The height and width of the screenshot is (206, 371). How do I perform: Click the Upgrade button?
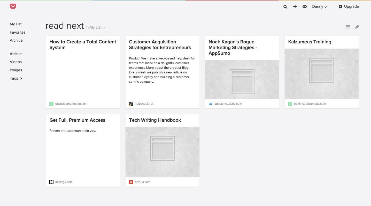tap(348, 6)
